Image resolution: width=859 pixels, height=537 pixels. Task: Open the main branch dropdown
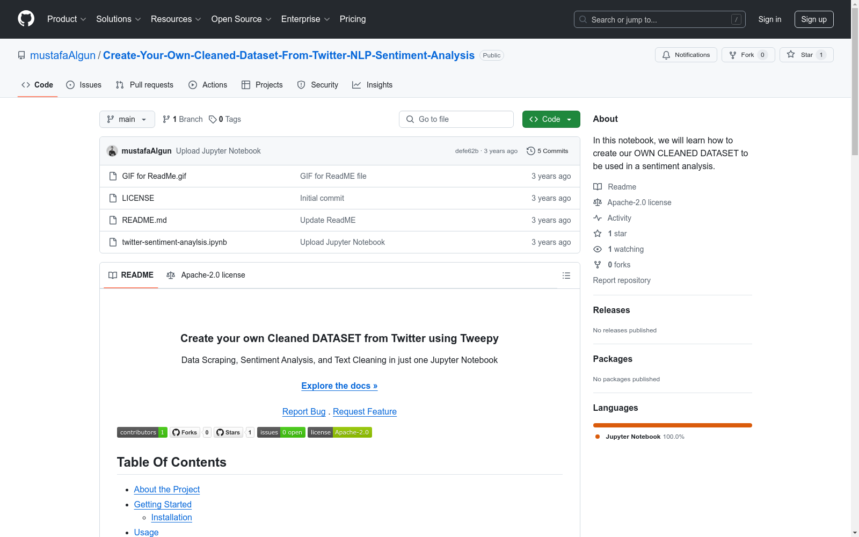[127, 119]
